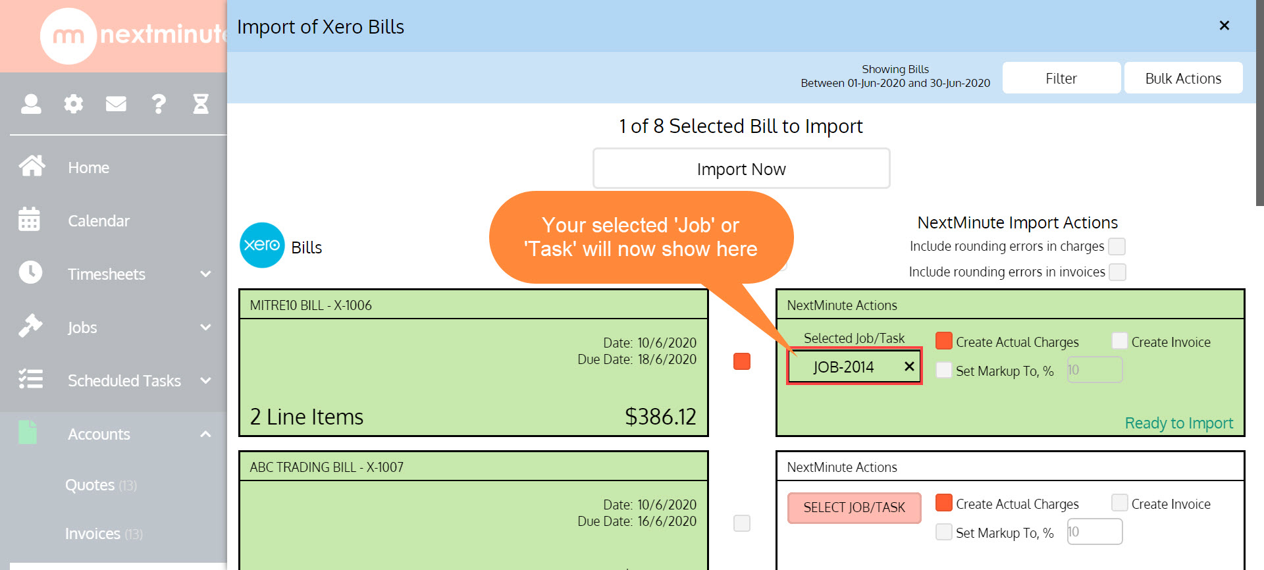Viewport: 1264px width, 570px height.
Task: Click the 'MITRE10 BILL - X-1006' header
Action: tap(311, 305)
